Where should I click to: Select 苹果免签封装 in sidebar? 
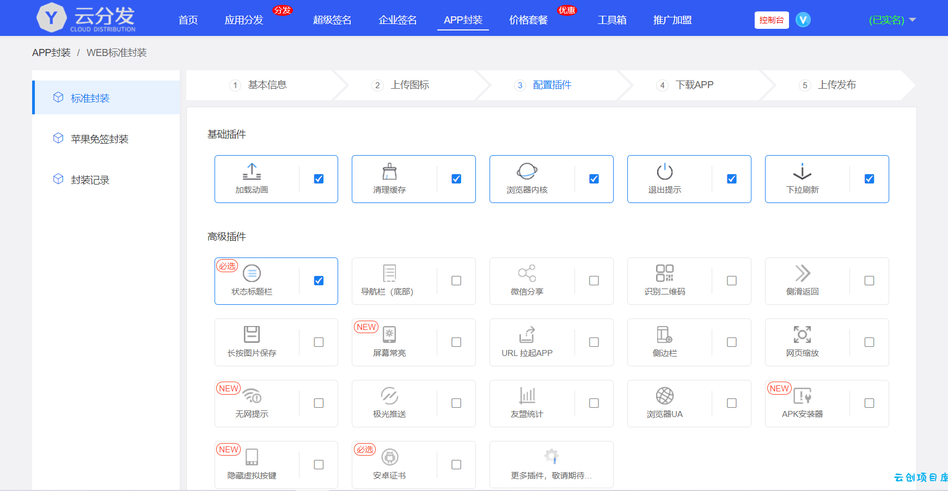point(100,139)
